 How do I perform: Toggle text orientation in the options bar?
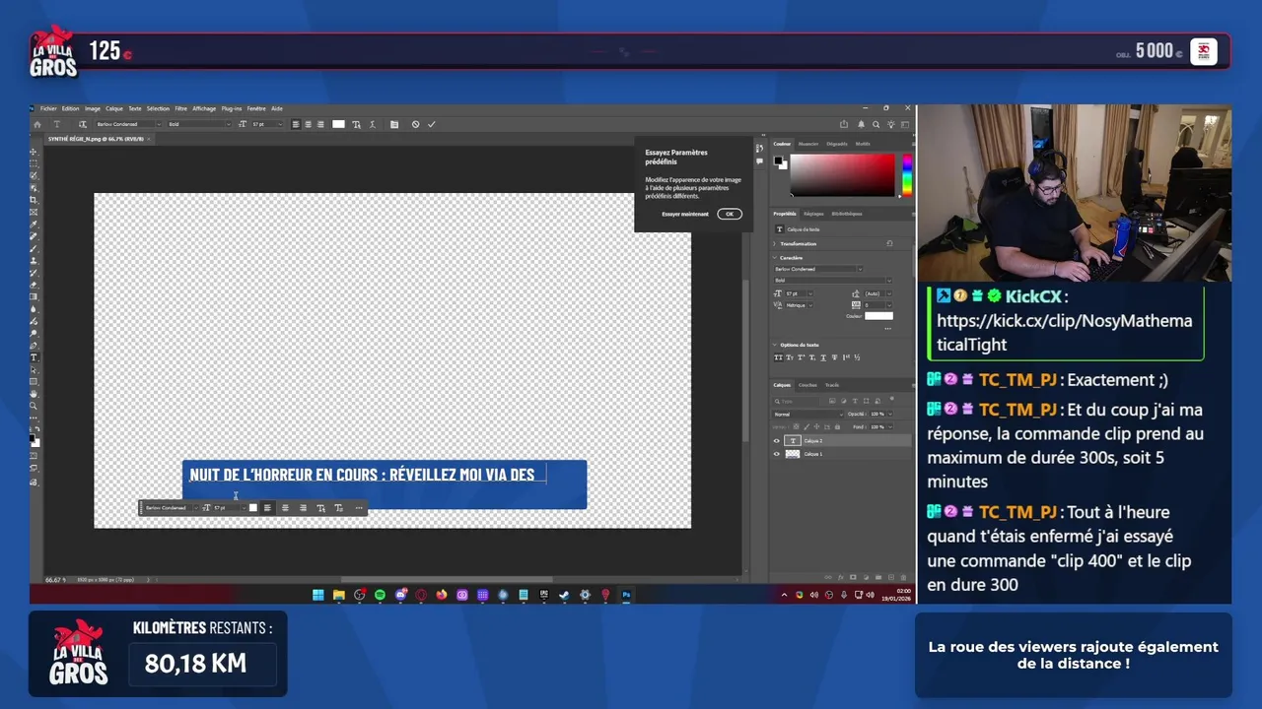point(82,124)
